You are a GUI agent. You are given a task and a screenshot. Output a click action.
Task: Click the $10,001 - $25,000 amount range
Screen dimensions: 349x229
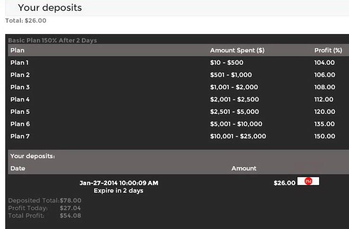tap(238, 136)
